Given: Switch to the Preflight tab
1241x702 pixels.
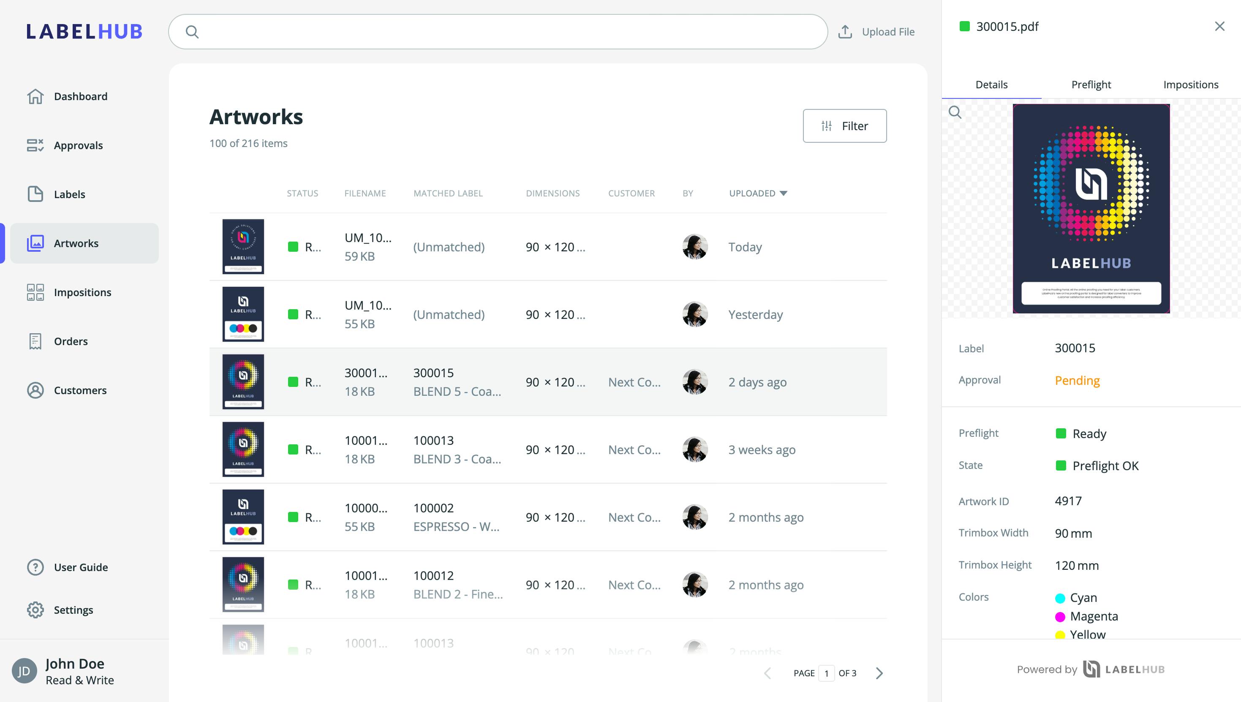Looking at the screenshot, I should (x=1091, y=85).
